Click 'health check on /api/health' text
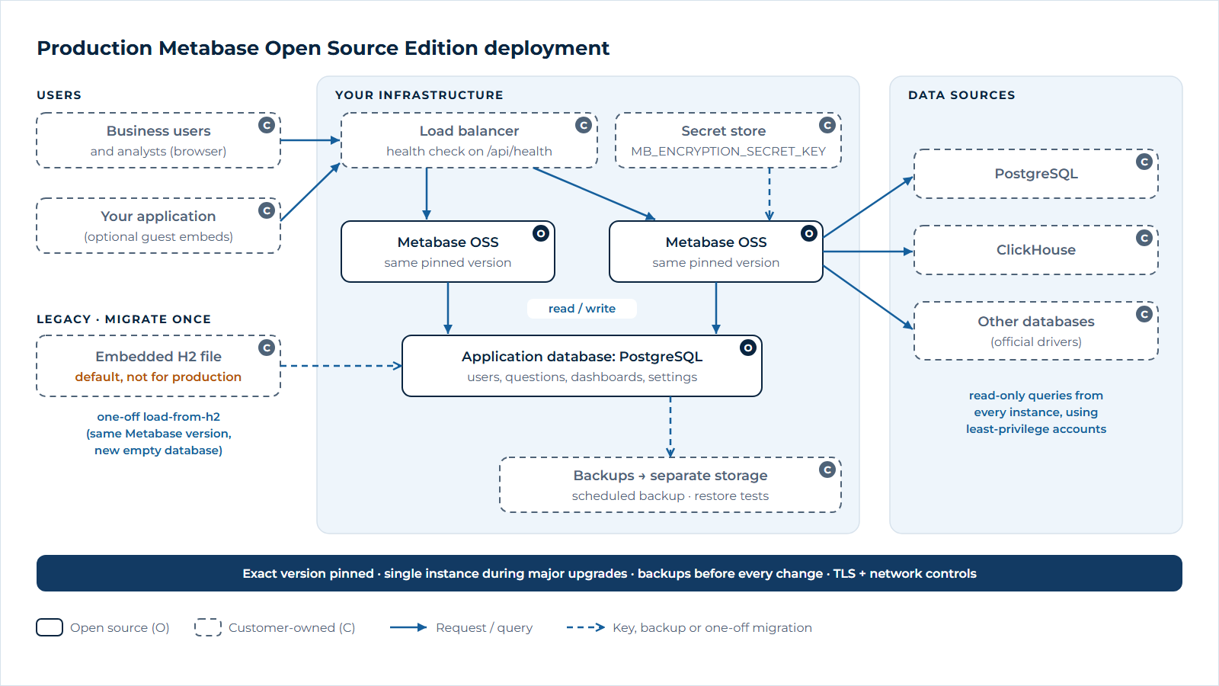 click(x=469, y=151)
